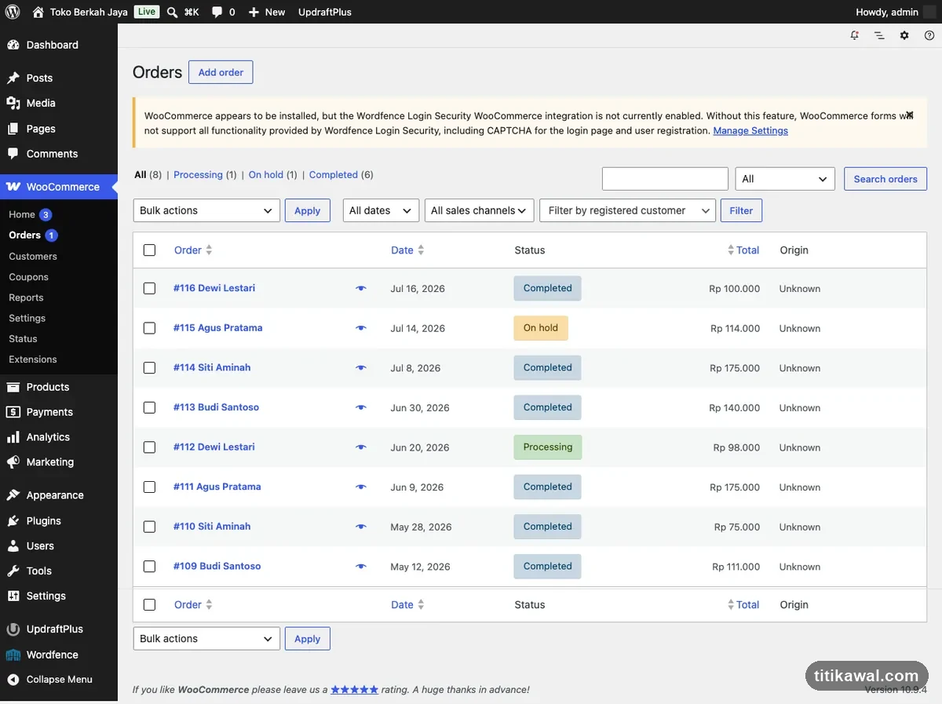This screenshot has height=704, width=942.
Task: Open Filter by registered customer dropdown
Action: click(628, 210)
